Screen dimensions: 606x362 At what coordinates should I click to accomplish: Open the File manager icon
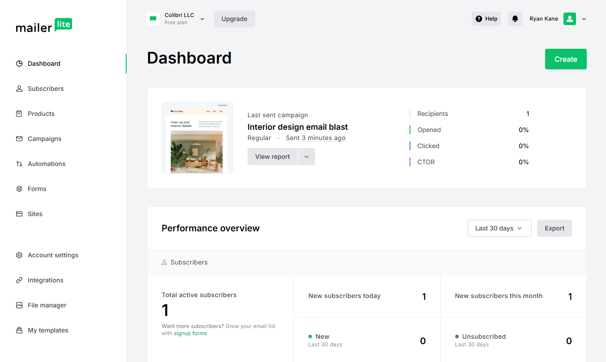[x=19, y=305]
